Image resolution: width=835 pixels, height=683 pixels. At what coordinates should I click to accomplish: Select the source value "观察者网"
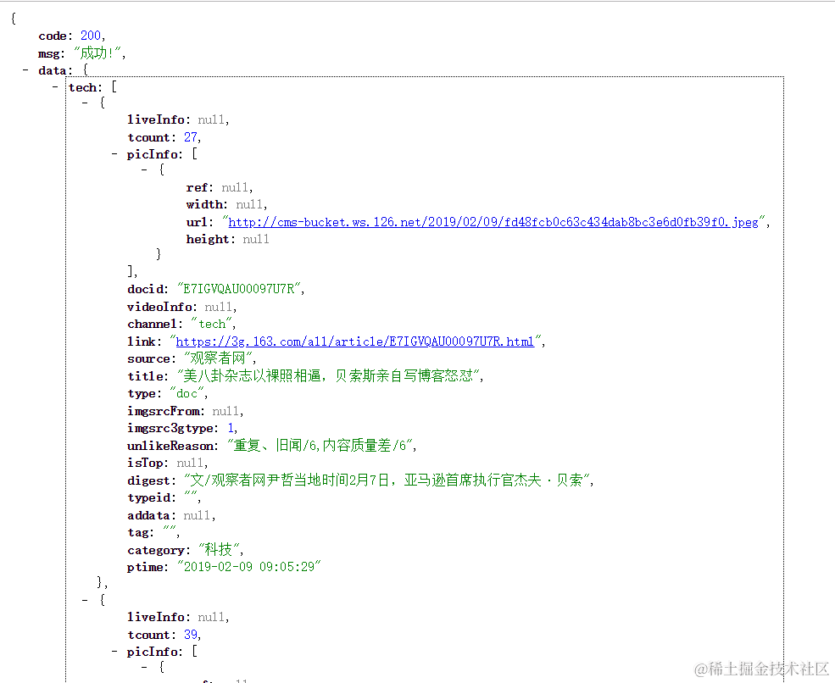[218, 358]
